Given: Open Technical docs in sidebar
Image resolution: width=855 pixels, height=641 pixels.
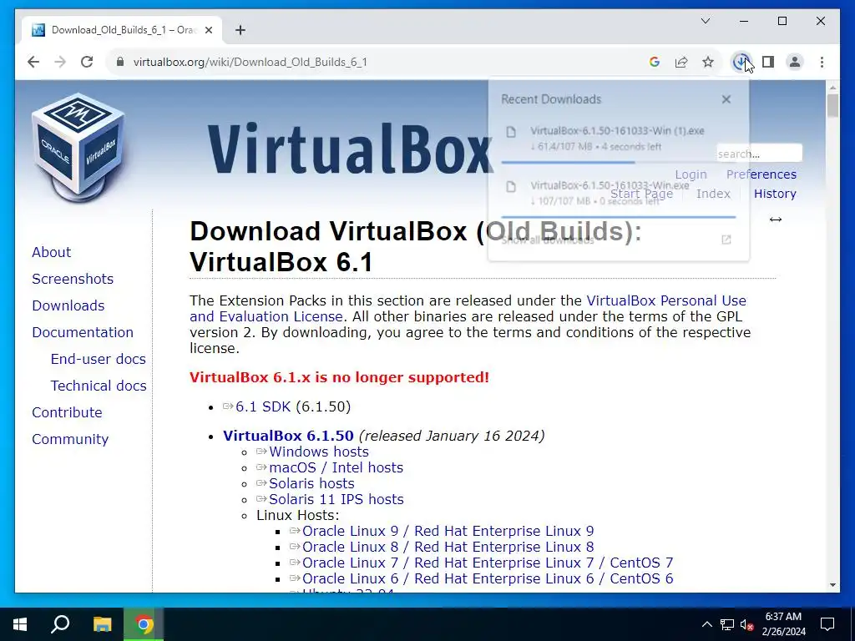Looking at the screenshot, I should coord(99,386).
